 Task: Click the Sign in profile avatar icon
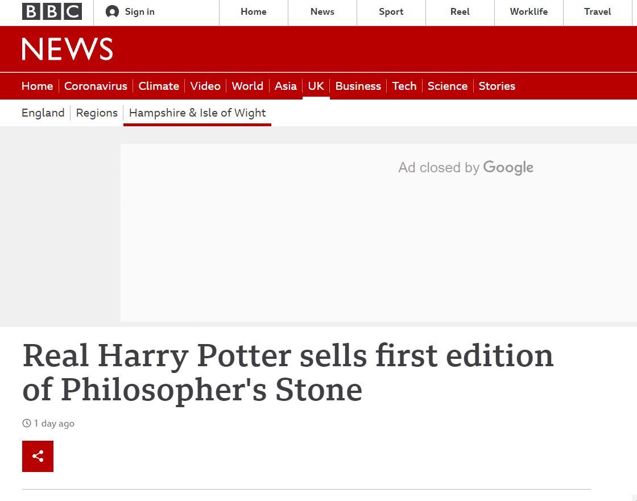tap(112, 12)
